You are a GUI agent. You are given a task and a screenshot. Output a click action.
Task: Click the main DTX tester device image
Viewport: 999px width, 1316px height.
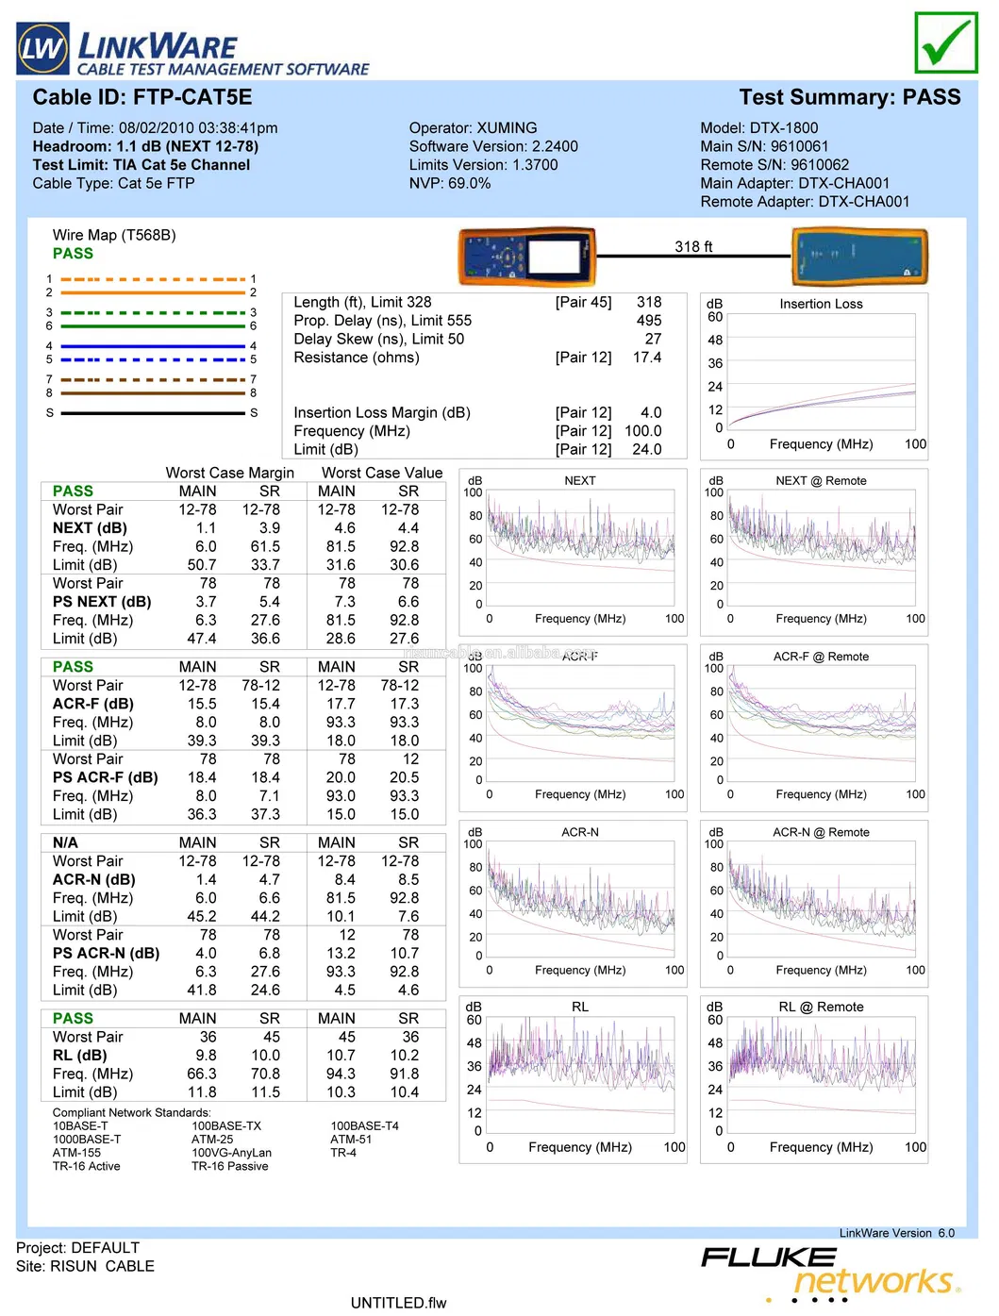(x=526, y=257)
